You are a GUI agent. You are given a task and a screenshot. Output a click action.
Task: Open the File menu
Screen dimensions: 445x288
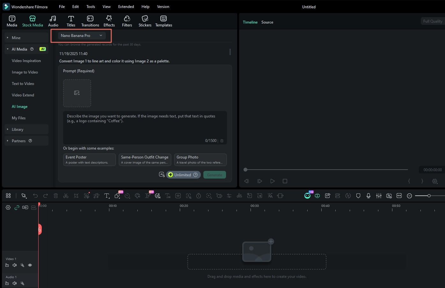(x=62, y=7)
